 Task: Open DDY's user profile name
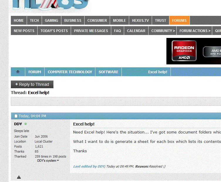pos(18,124)
